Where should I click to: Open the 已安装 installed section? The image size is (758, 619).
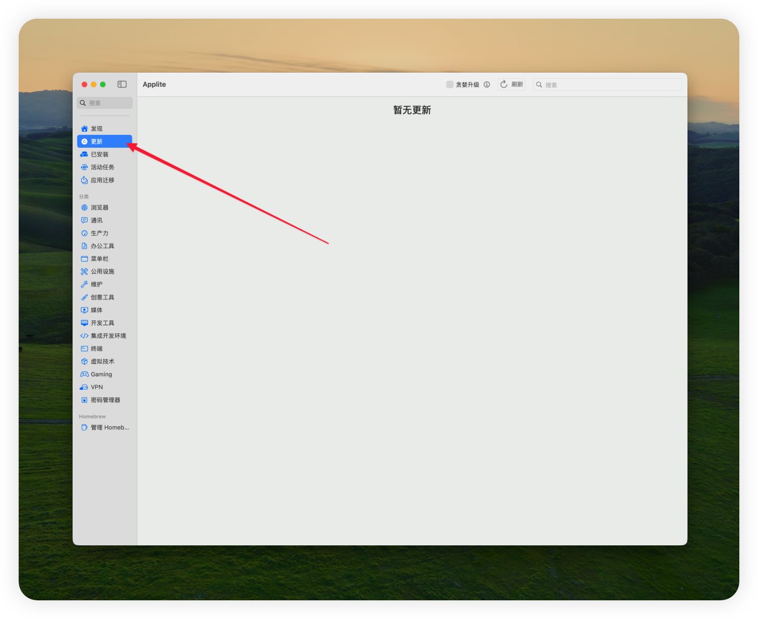click(105, 154)
